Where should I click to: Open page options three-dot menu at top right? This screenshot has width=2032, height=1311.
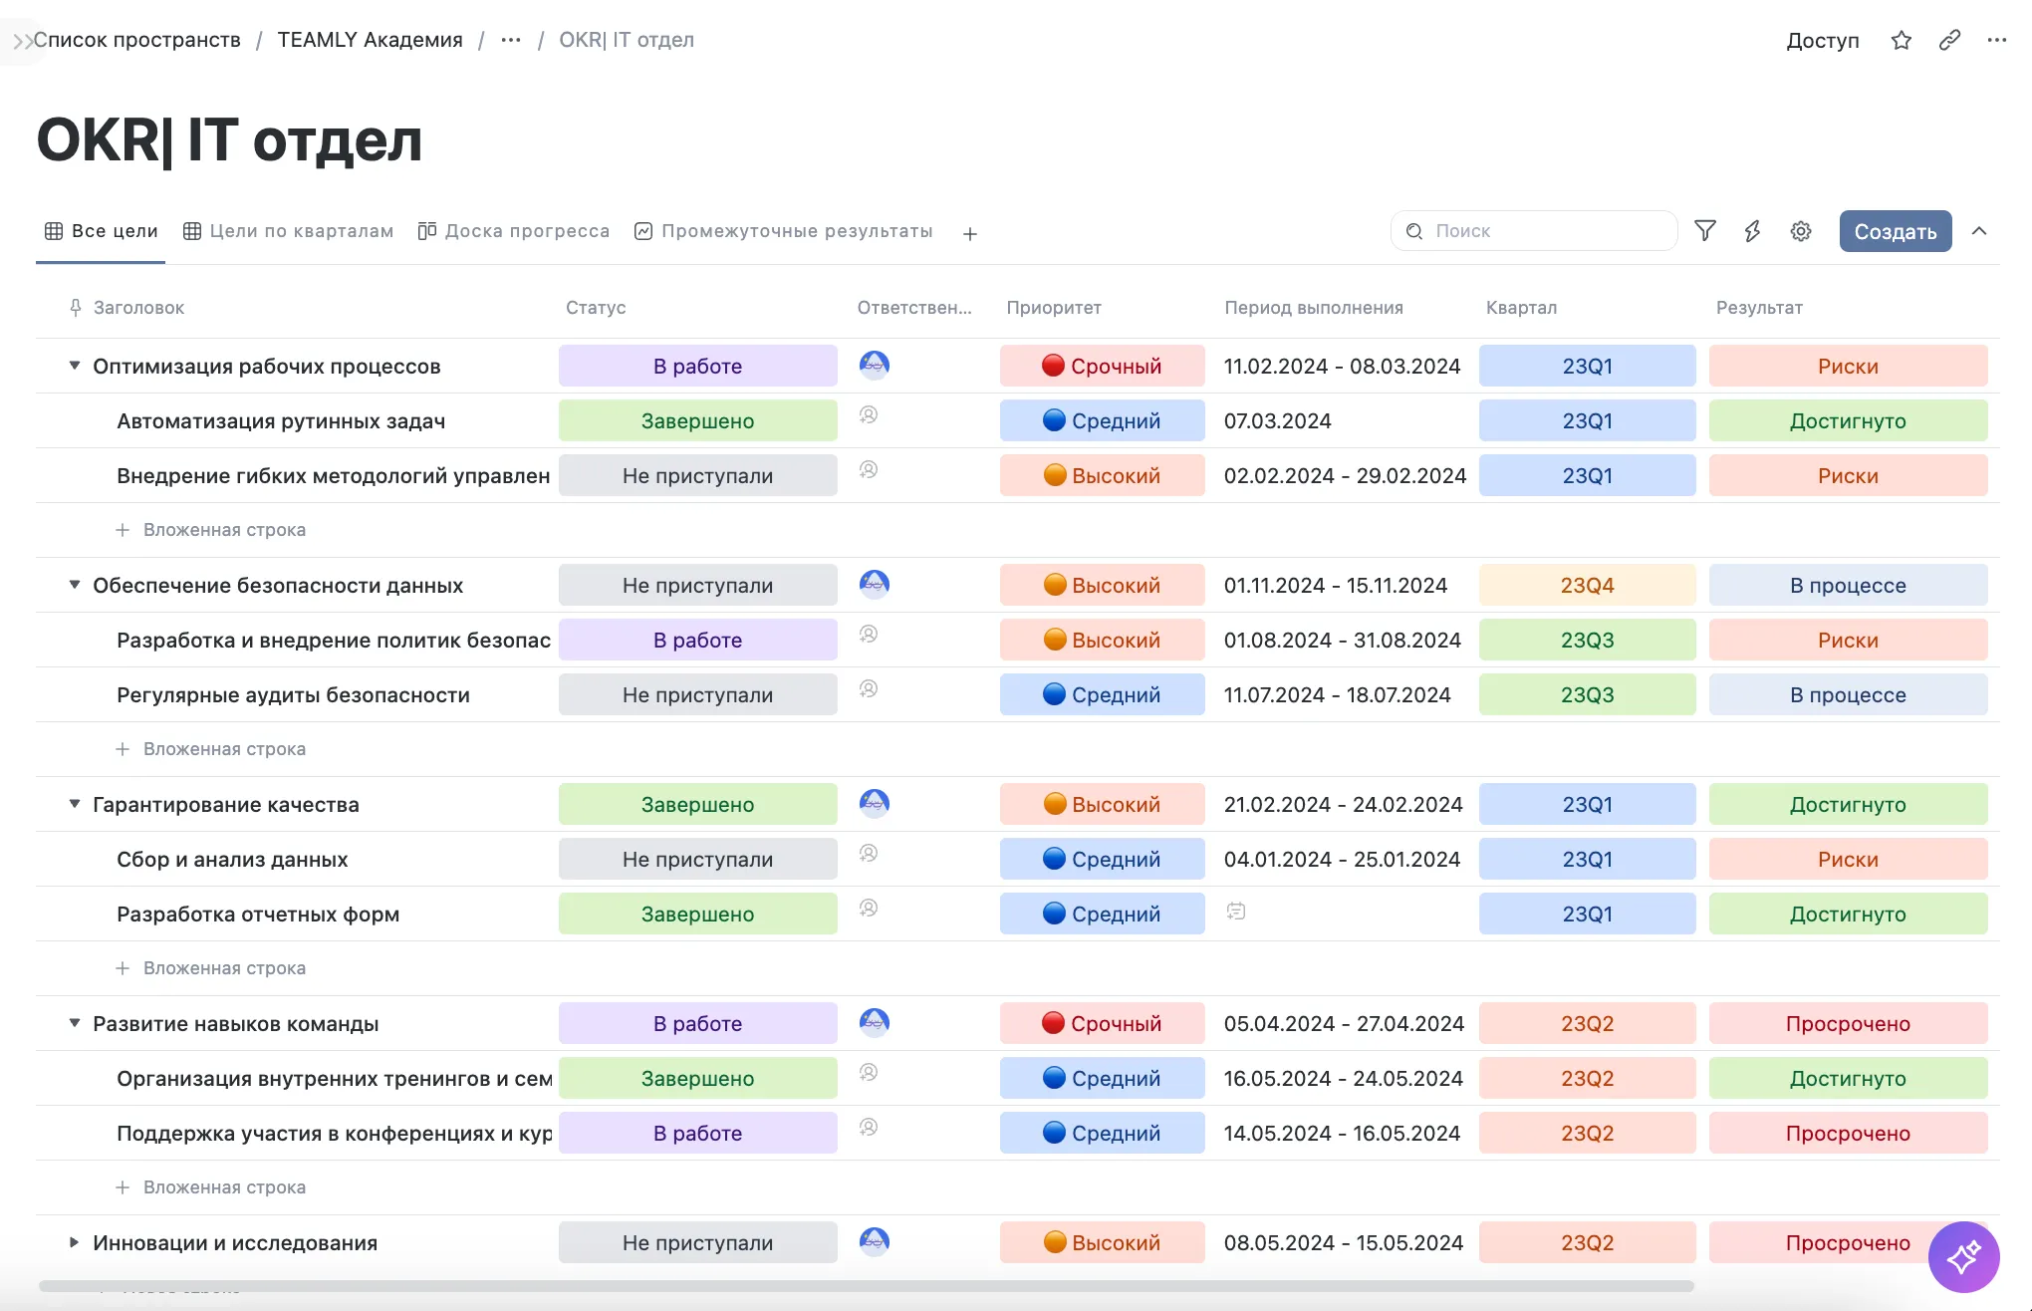click(x=1996, y=40)
